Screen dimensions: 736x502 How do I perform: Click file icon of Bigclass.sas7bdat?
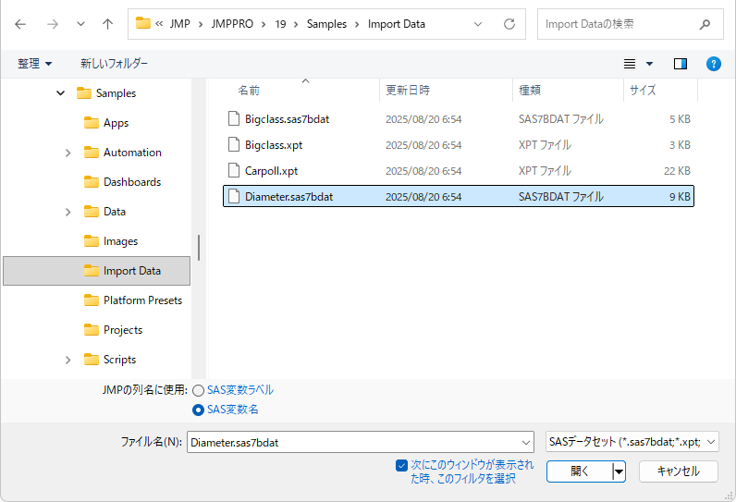pyautogui.click(x=234, y=118)
